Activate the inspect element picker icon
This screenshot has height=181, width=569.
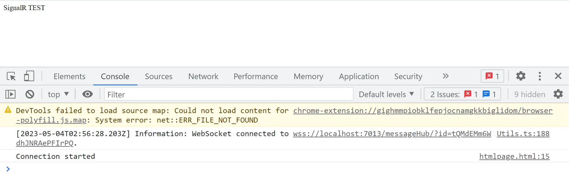11,76
